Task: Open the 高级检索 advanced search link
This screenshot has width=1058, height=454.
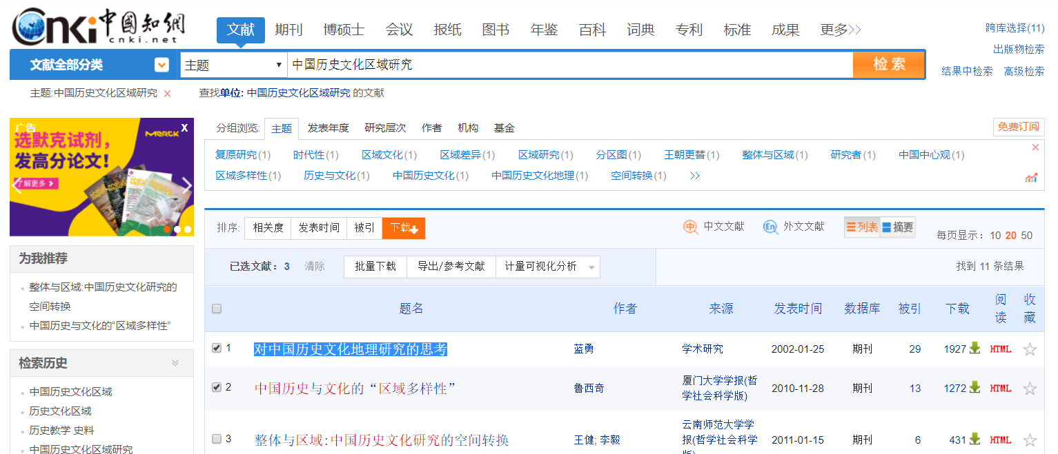Action: pyautogui.click(x=1024, y=71)
